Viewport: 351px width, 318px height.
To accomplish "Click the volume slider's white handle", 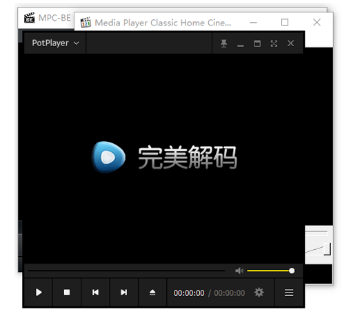I will pyautogui.click(x=292, y=271).
